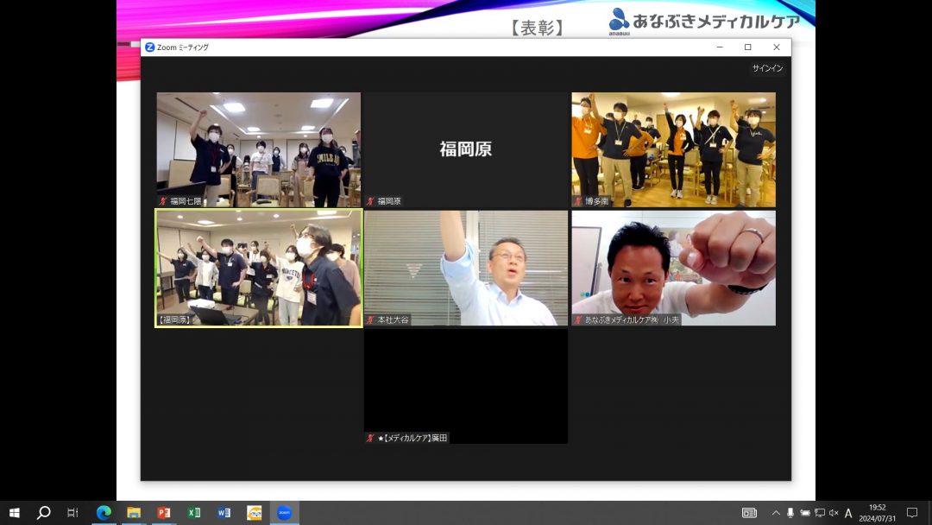Screen dimensions: 932x525
Task: Click the サインイン button in Zoom
Action: 766,68
